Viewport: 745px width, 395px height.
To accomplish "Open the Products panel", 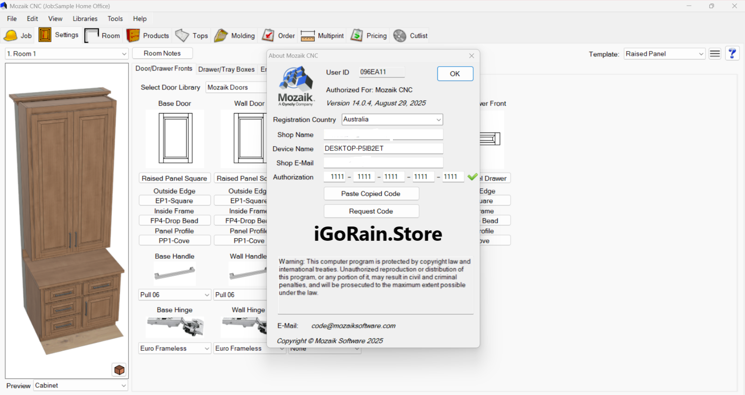I will pos(147,35).
